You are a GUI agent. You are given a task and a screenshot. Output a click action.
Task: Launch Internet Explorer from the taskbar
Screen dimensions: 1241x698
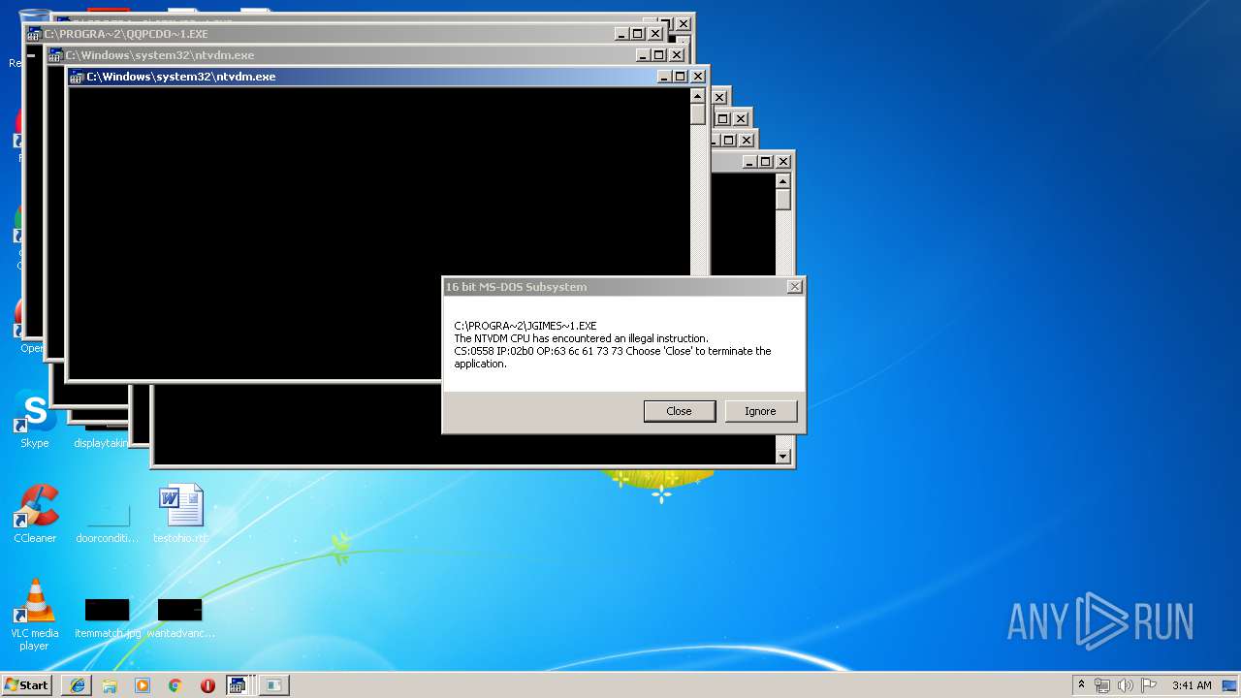pyautogui.click(x=78, y=685)
